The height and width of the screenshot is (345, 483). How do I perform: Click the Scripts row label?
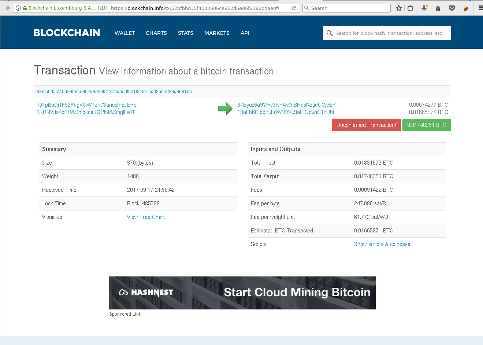259,244
